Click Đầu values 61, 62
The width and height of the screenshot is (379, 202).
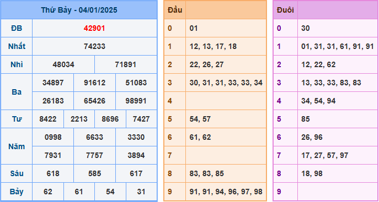pyautogui.click(x=200, y=137)
